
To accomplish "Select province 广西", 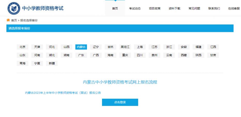I will [96, 55].
